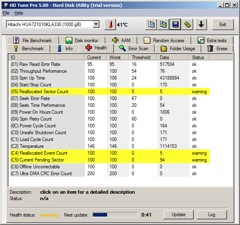Viewport: 240px width, 225px height.
Task: Select the Load Cycle Count row
Action: click(110, 139)
